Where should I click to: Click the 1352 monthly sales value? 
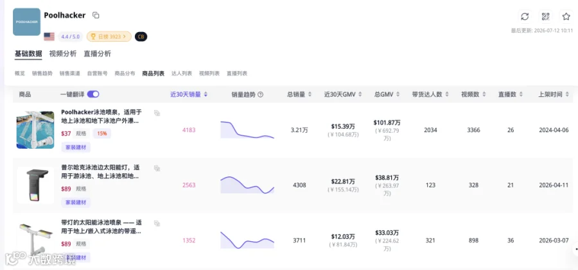(189, 240)
